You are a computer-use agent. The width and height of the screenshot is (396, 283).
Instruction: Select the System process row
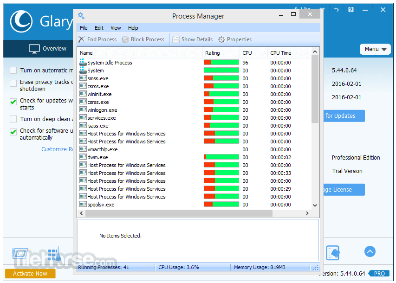(x=195, y=71)
